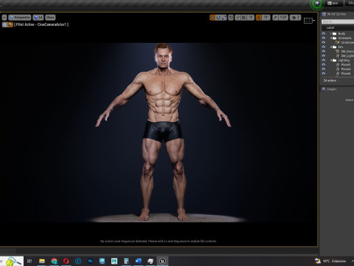The image size is (354, 266).
Task: Select the Env folder in outliner
Action: (341, 47)
